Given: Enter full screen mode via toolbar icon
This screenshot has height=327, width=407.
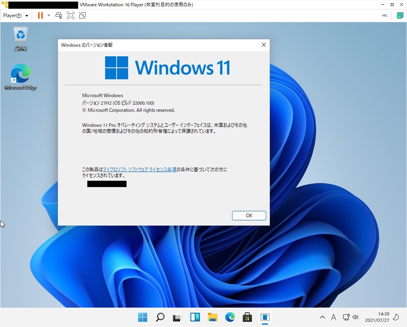Looking at the screenshot, I should 71,15.
